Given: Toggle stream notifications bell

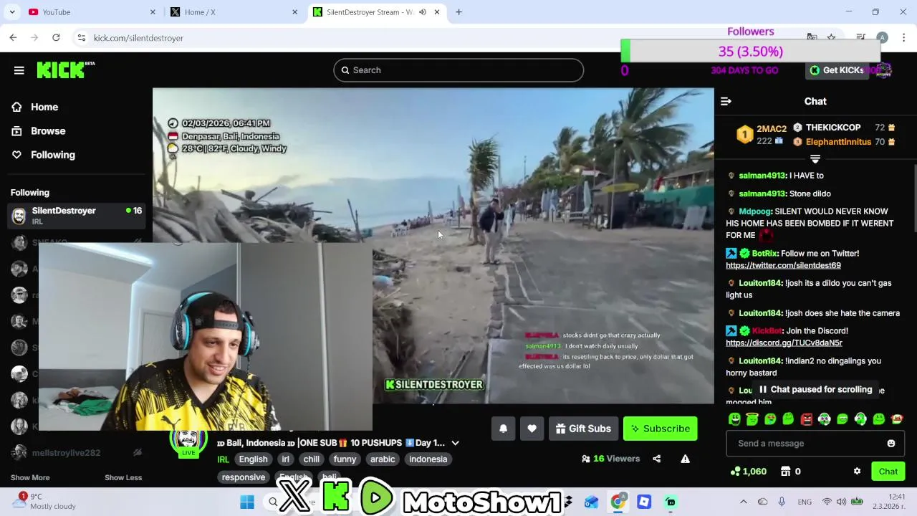Looking at the screenshot, I should point(503,429).
